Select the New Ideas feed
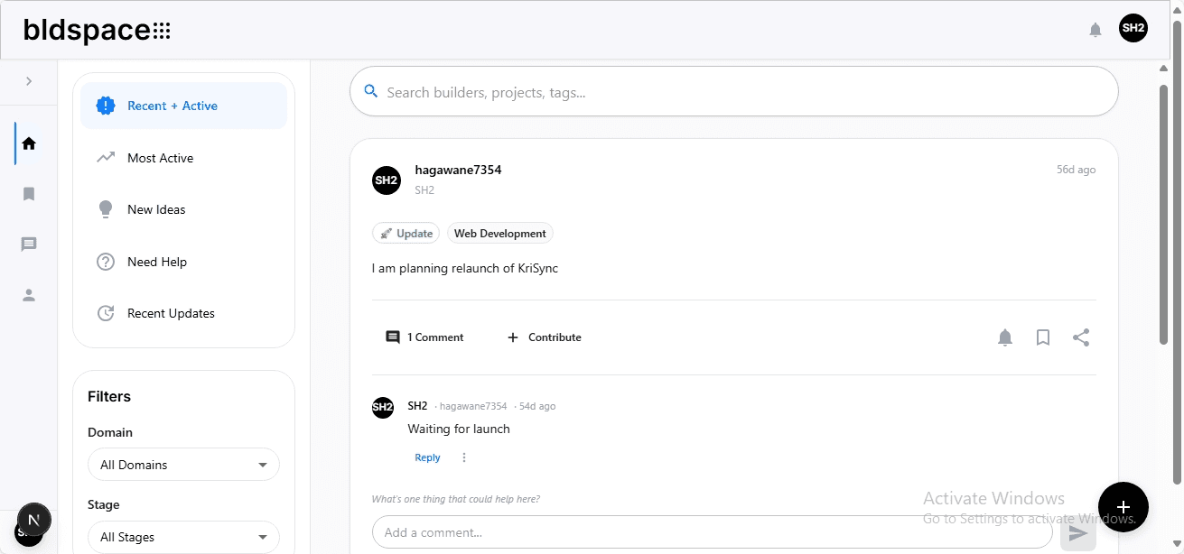 156,209
